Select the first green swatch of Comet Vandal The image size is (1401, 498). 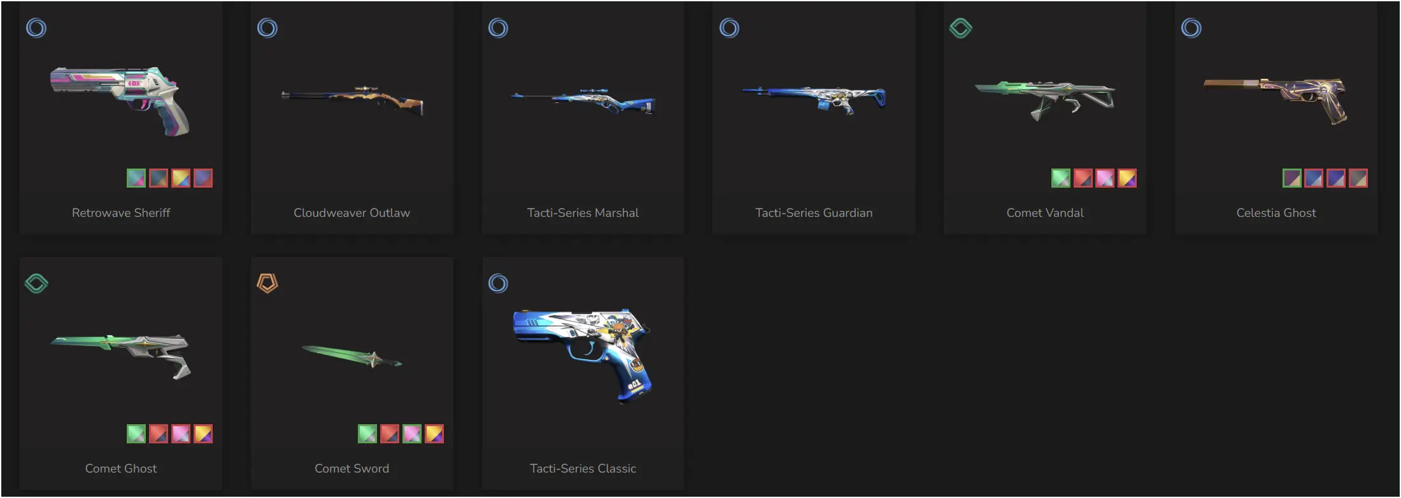click(1061, 178)
